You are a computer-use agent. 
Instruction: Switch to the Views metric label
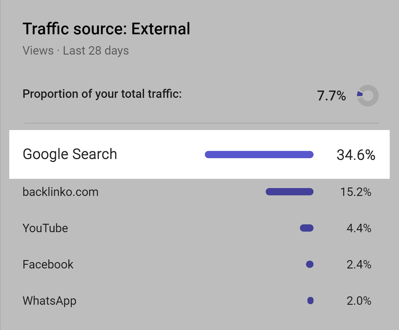coord(37,51)
